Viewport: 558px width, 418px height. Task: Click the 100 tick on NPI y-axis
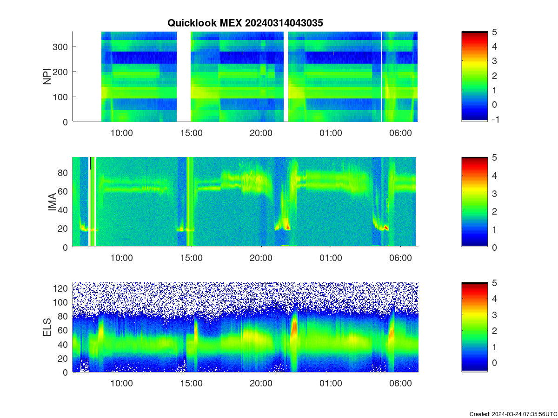(61, 97)
